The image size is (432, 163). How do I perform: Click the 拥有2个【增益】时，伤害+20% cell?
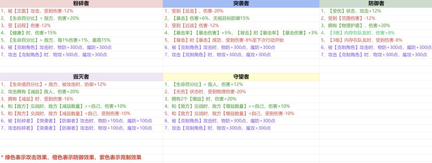click(241, 99)
